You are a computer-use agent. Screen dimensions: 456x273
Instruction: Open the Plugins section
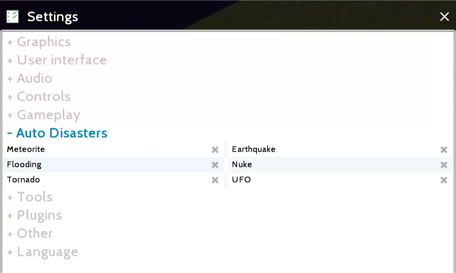pos(35,215)
